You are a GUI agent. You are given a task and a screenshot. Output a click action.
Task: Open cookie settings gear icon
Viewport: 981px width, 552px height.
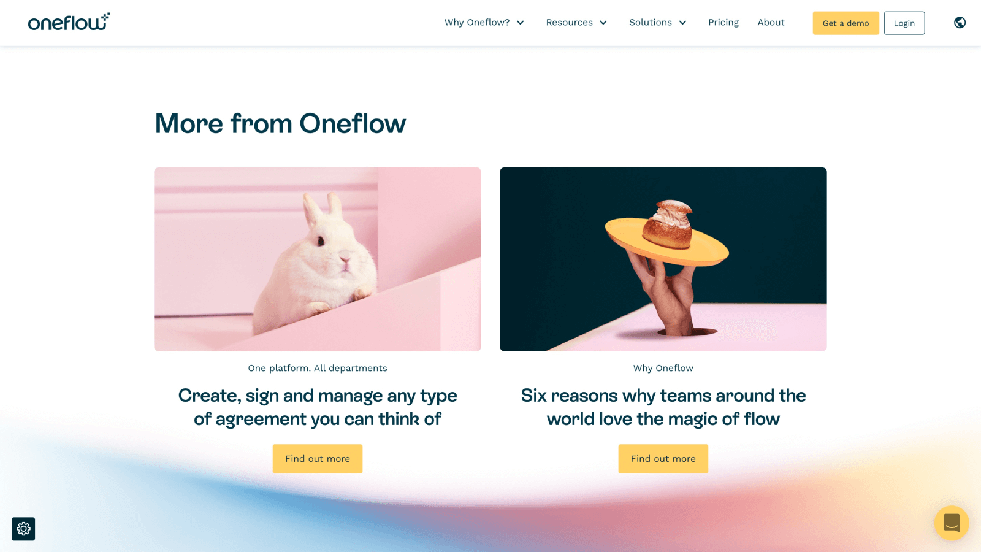point(23,529)
